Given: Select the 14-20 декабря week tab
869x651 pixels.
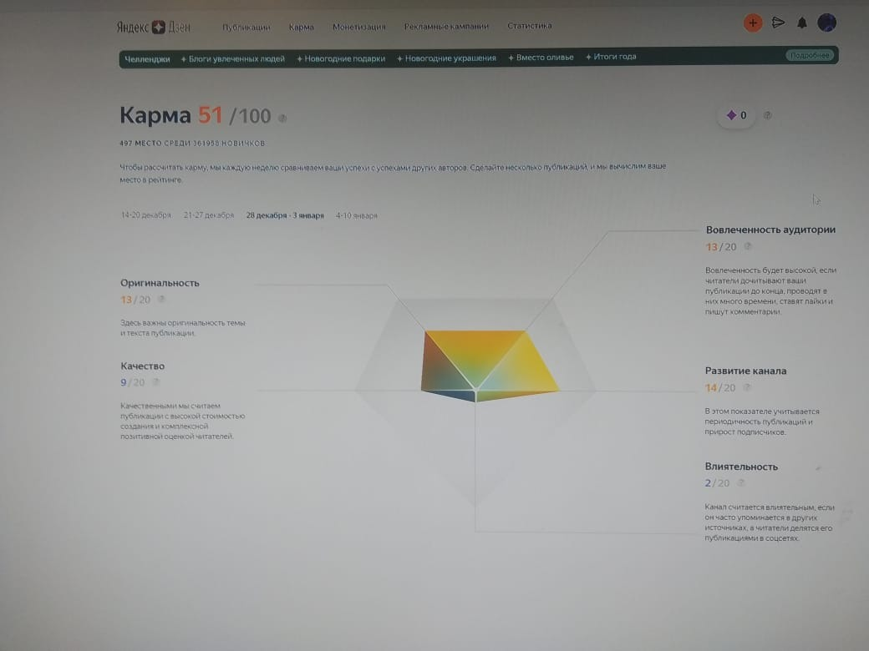Looking at the screenshot, I should [x=145, y=214].
